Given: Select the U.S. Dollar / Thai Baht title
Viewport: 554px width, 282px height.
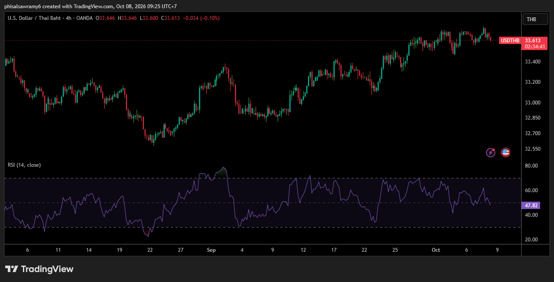Looking at the screenshot, I should pyautogui.click(x=35, y=18).
